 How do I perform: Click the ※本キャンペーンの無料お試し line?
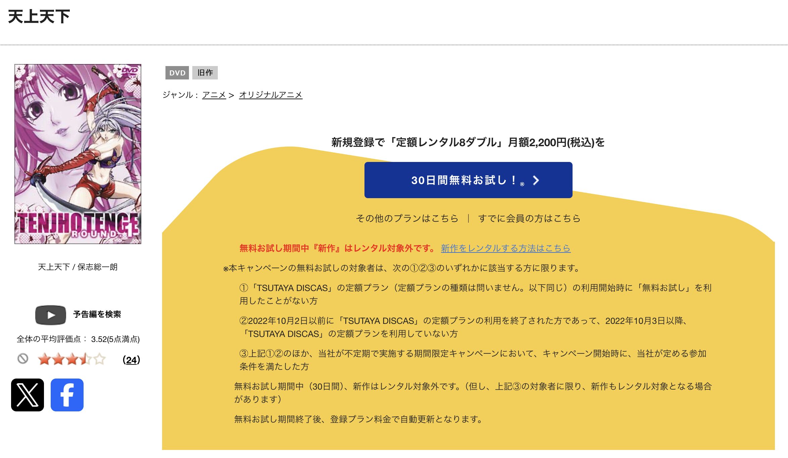[x=401, y=268]
